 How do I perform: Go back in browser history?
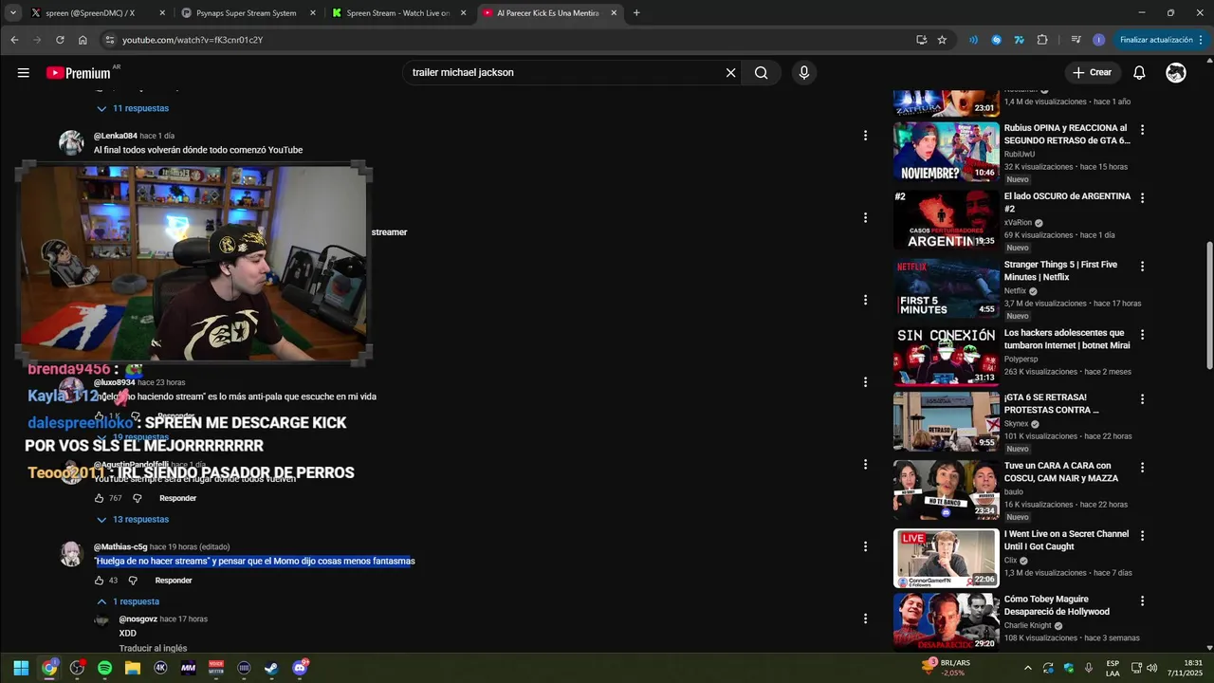pos(14,40)
